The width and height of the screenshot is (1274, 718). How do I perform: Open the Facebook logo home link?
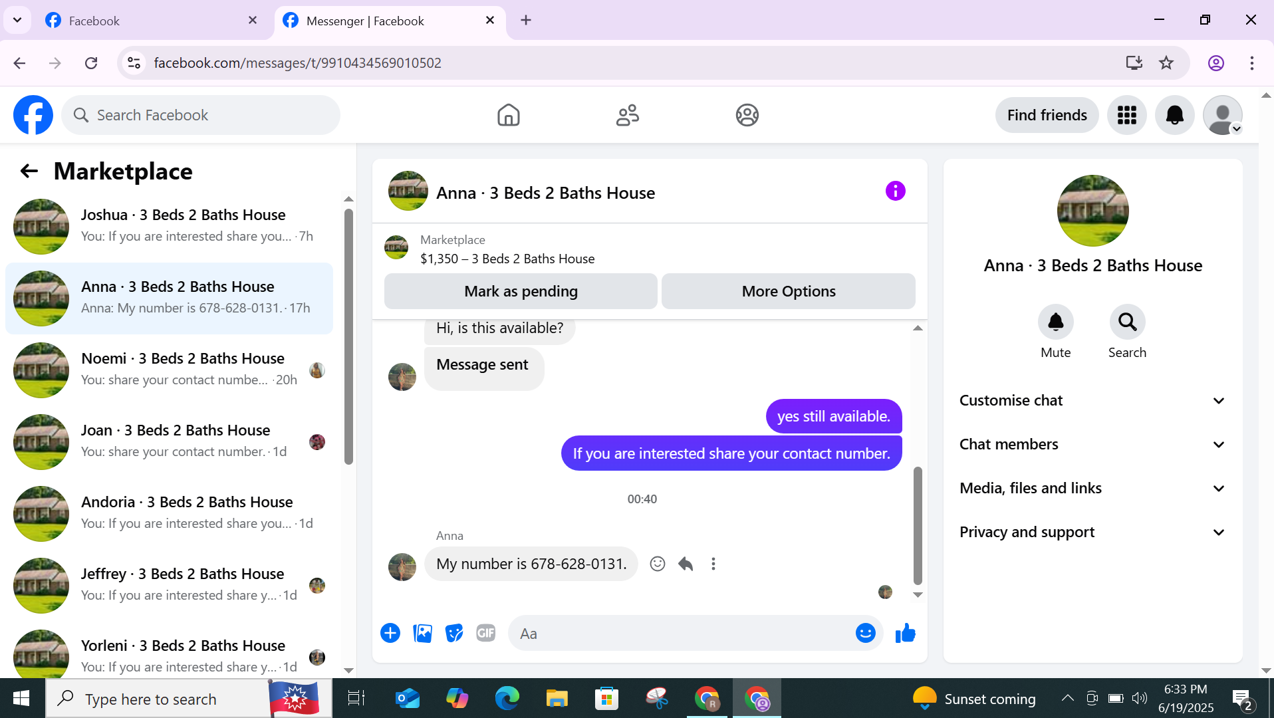pyautogui.click(x=33, y=115)
